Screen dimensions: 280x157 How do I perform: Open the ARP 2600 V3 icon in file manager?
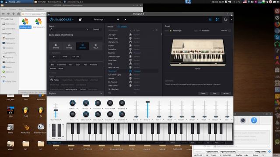[38, 23]
